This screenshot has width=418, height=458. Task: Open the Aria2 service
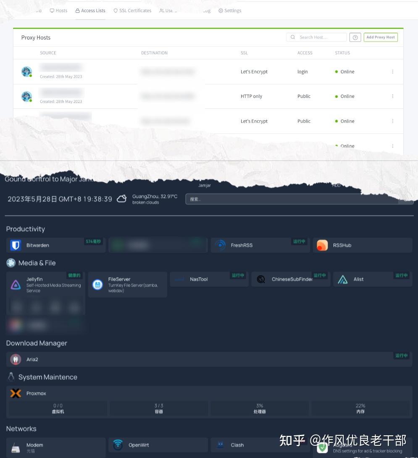pyautogui.click(x=209, y=359)
